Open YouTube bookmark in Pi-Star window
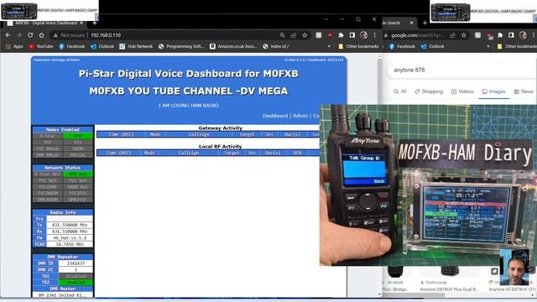This screenshot has height=302, width=537. (41, 46)
